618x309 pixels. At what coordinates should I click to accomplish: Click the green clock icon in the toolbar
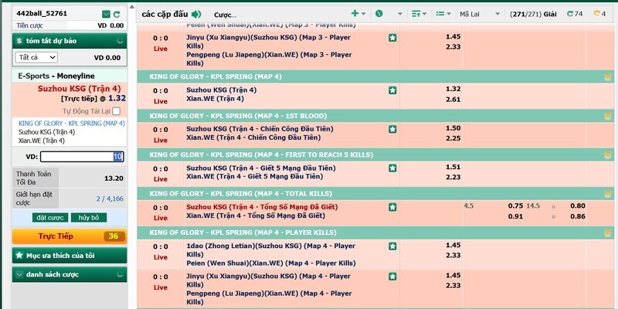click(x=379, y=14)
